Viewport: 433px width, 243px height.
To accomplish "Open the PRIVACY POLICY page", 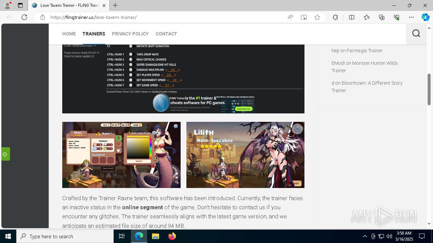I will (x=130, y=34).
